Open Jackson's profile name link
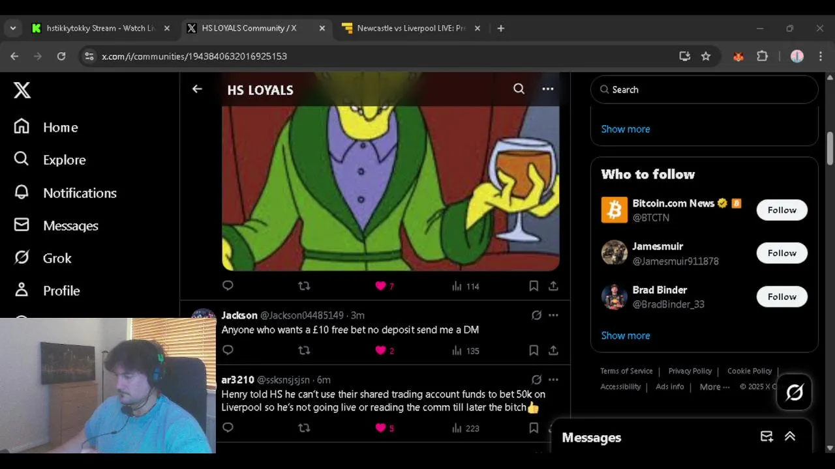Image resolution: width=835 pixels, height=469 pixels. click(x=239, y=315)
